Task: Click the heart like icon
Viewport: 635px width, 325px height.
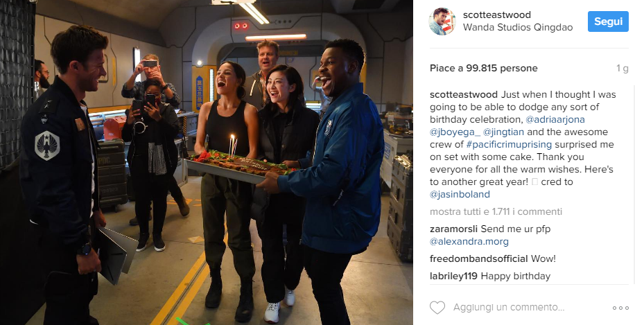Action: click(x=437, y=308)
